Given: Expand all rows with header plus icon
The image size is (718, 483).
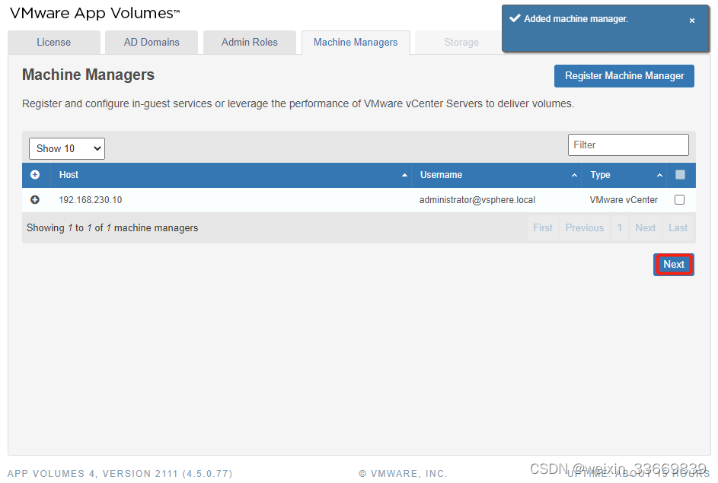Looking at the screenshot, I should (35, 175).
